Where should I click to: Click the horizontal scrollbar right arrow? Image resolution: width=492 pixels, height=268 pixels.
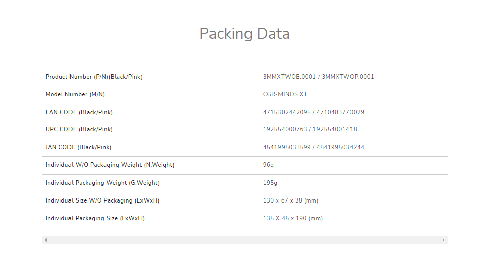point(444,240)
